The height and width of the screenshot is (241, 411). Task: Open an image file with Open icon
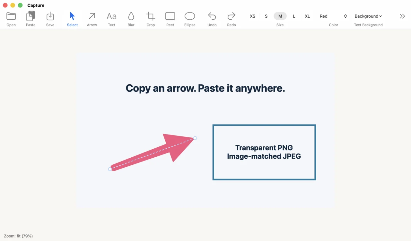pyautogui.click(x=11, y=19)
